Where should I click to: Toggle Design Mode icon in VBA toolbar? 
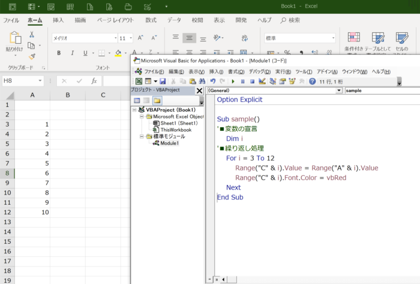[x=262, y=81]
